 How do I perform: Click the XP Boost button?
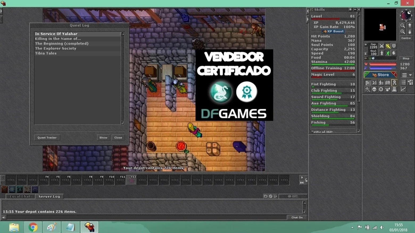[x=333, y=31]
